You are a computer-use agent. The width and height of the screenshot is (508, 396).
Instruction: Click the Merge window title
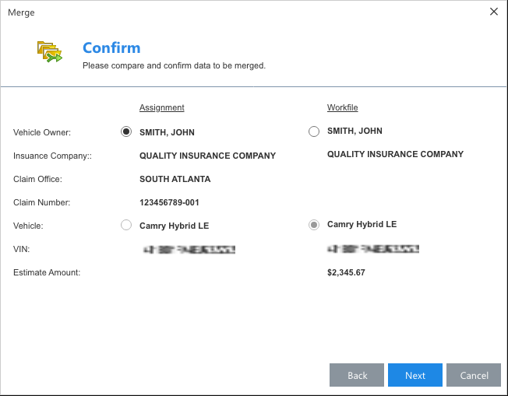21,12
